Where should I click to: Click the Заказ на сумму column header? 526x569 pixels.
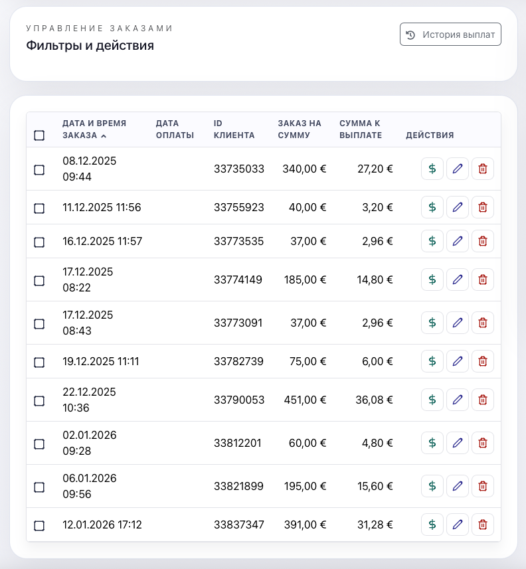pyautogui.click(x=299, y=129)
